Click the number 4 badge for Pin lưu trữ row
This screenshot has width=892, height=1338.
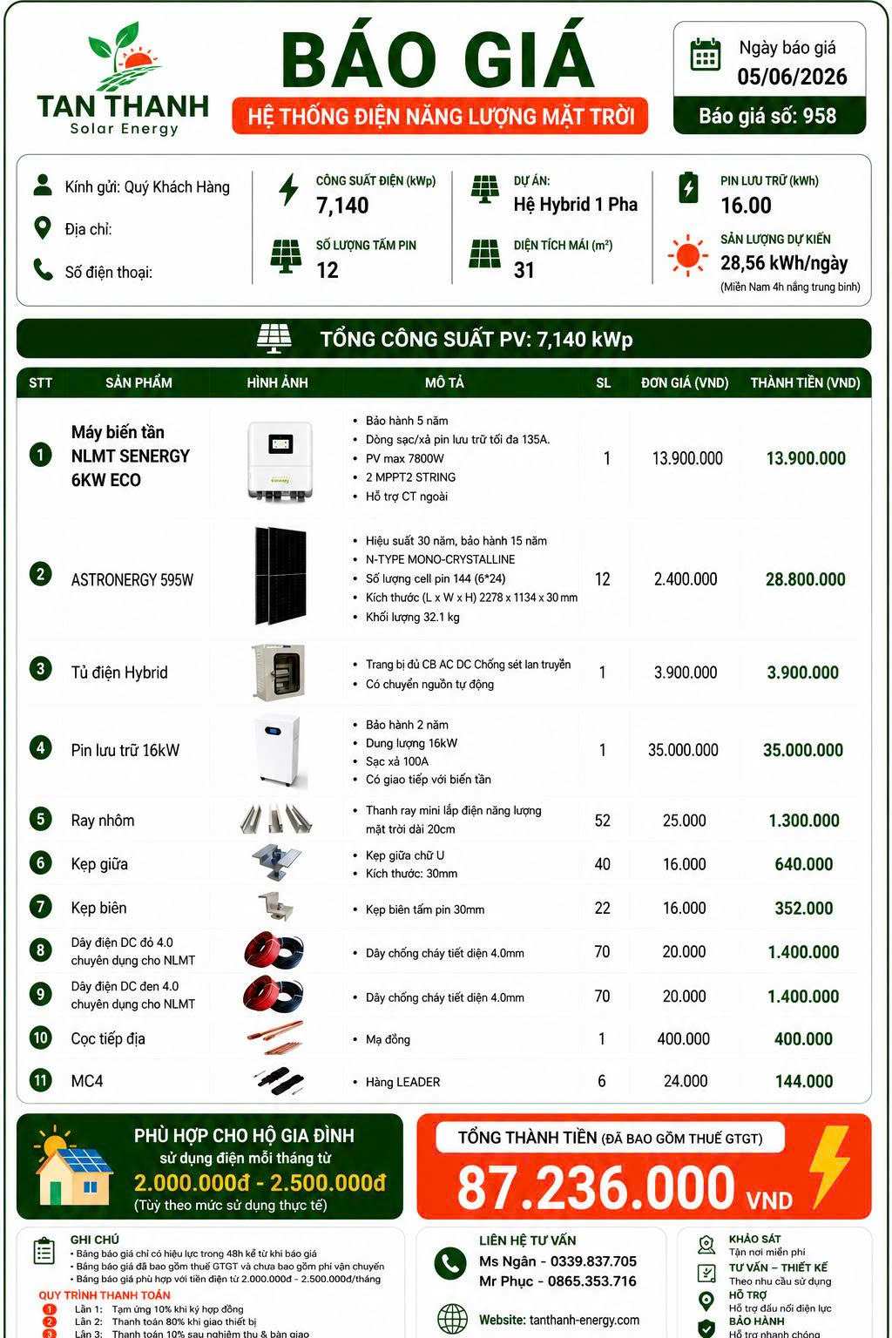40,747
